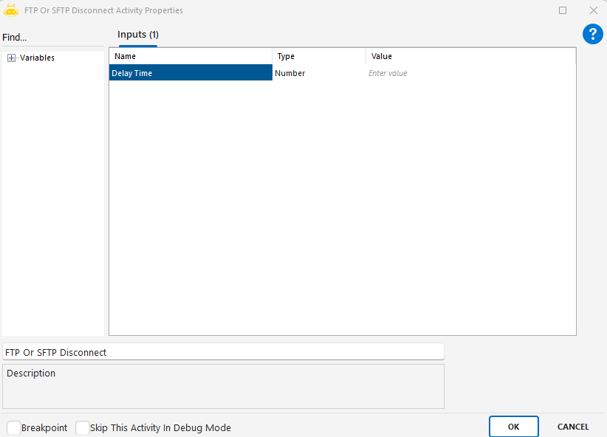Maximize the Activity Properties window

coord(563,10)
